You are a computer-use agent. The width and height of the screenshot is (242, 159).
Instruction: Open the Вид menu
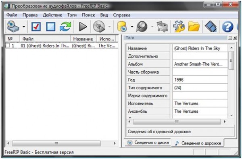[x=104, y=15]
